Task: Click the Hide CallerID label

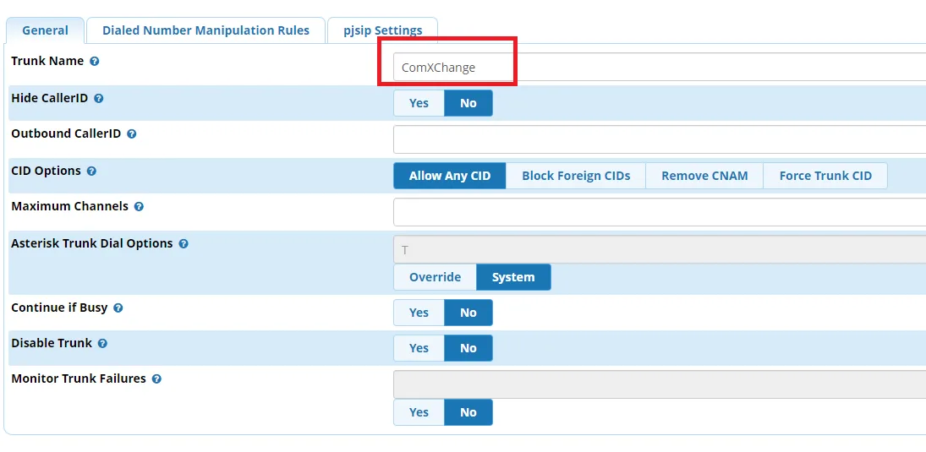Action: pos(50,98)
